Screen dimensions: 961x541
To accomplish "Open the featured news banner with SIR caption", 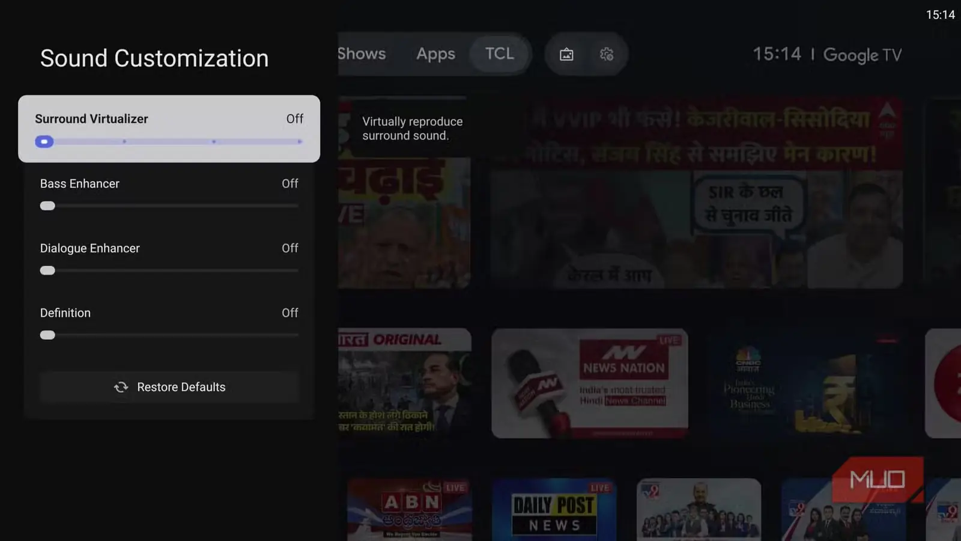I will click(x=696, y=192).
